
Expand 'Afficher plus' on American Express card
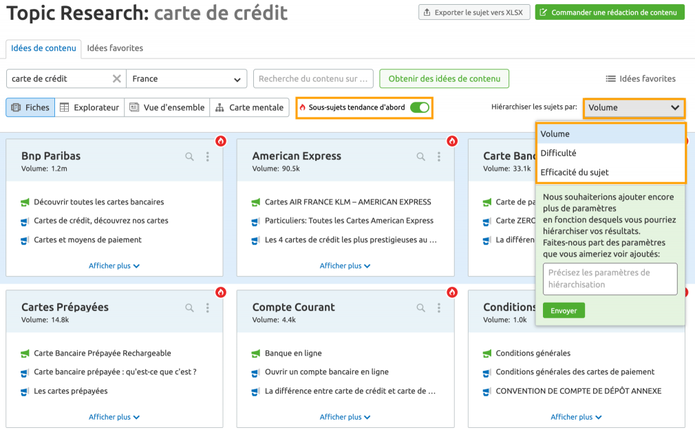click(345, 266)
